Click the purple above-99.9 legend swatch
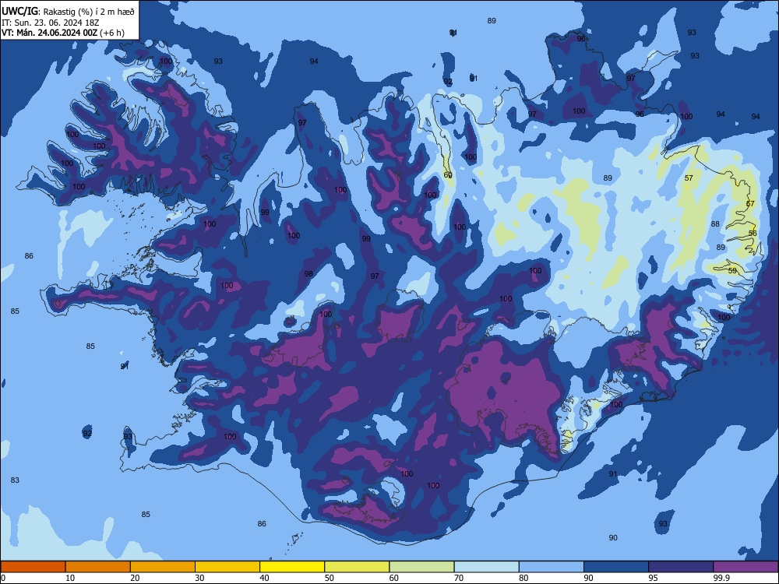This screenshot has width=779, height=584. pos(746,567)
